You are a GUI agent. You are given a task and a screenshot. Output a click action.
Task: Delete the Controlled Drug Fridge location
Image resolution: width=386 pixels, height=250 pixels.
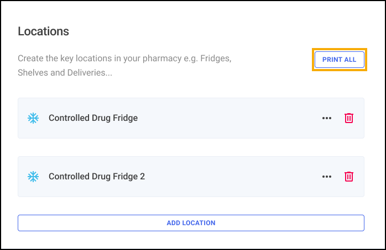pyautogui.click(x=349, y=118)
